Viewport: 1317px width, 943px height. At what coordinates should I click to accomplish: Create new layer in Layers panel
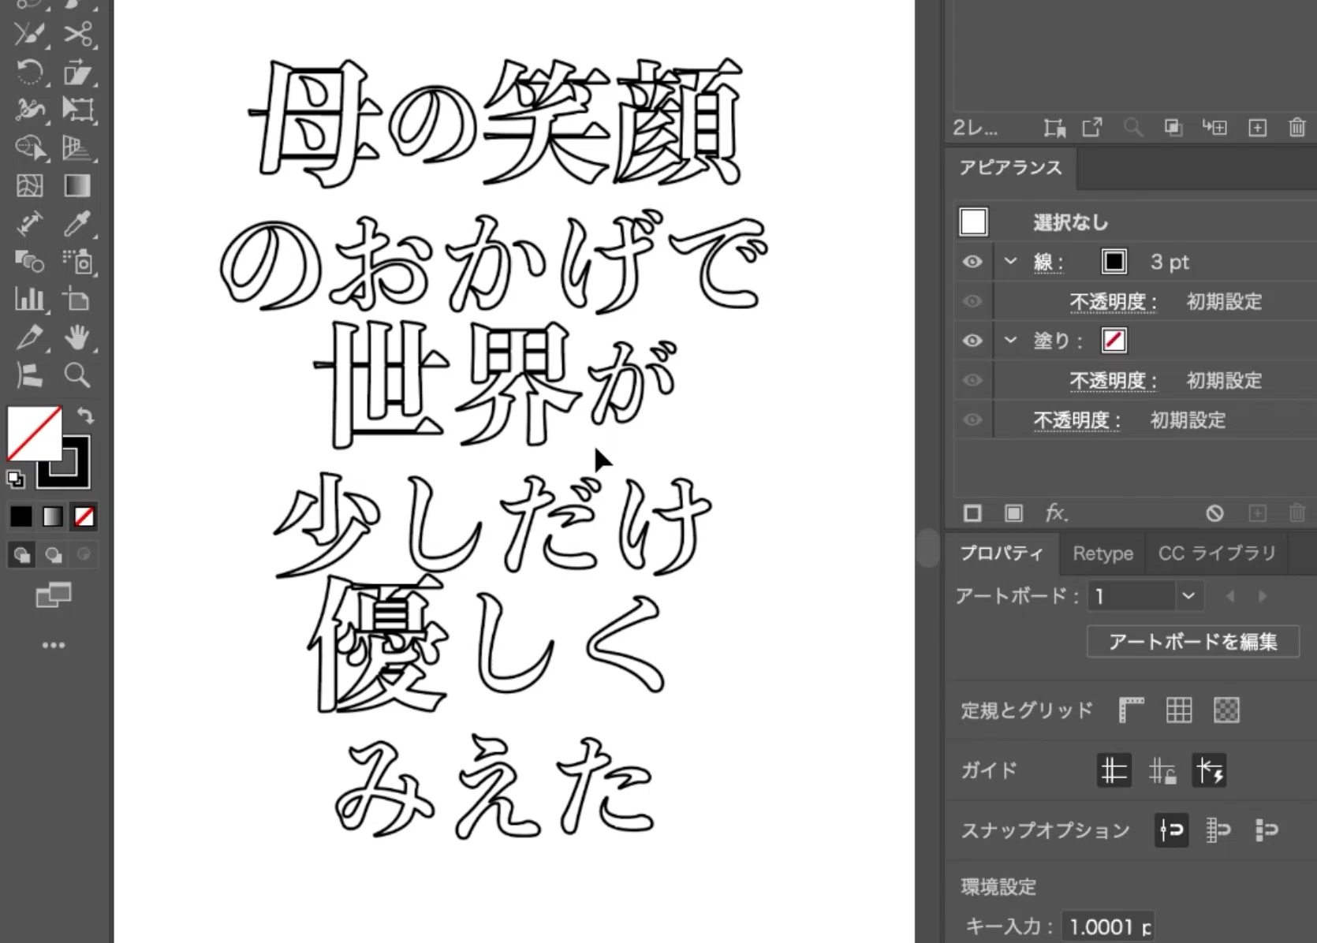[x=1257, y=128]
